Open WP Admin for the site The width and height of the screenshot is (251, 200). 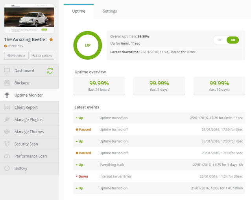pyautogui.click(x=16, y=56)
